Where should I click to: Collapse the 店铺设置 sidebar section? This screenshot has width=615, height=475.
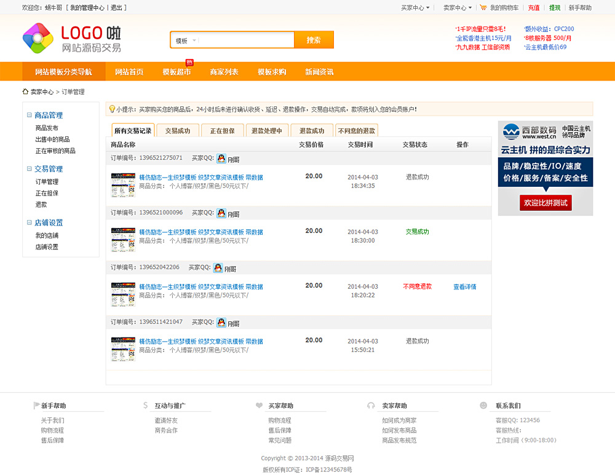pyautogui.click(x=29, y=222)
